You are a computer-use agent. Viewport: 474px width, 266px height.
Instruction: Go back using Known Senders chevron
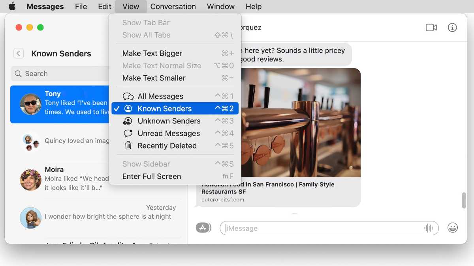(19, 54)
